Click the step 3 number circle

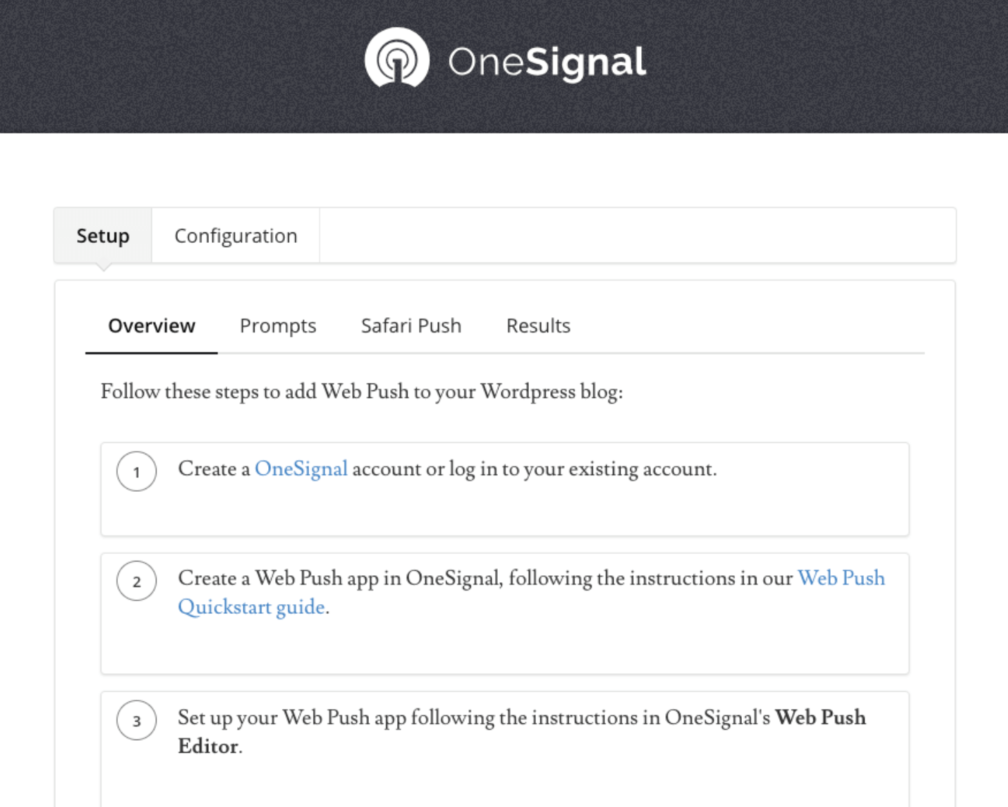pyautogui.click(x=137, y=720)
